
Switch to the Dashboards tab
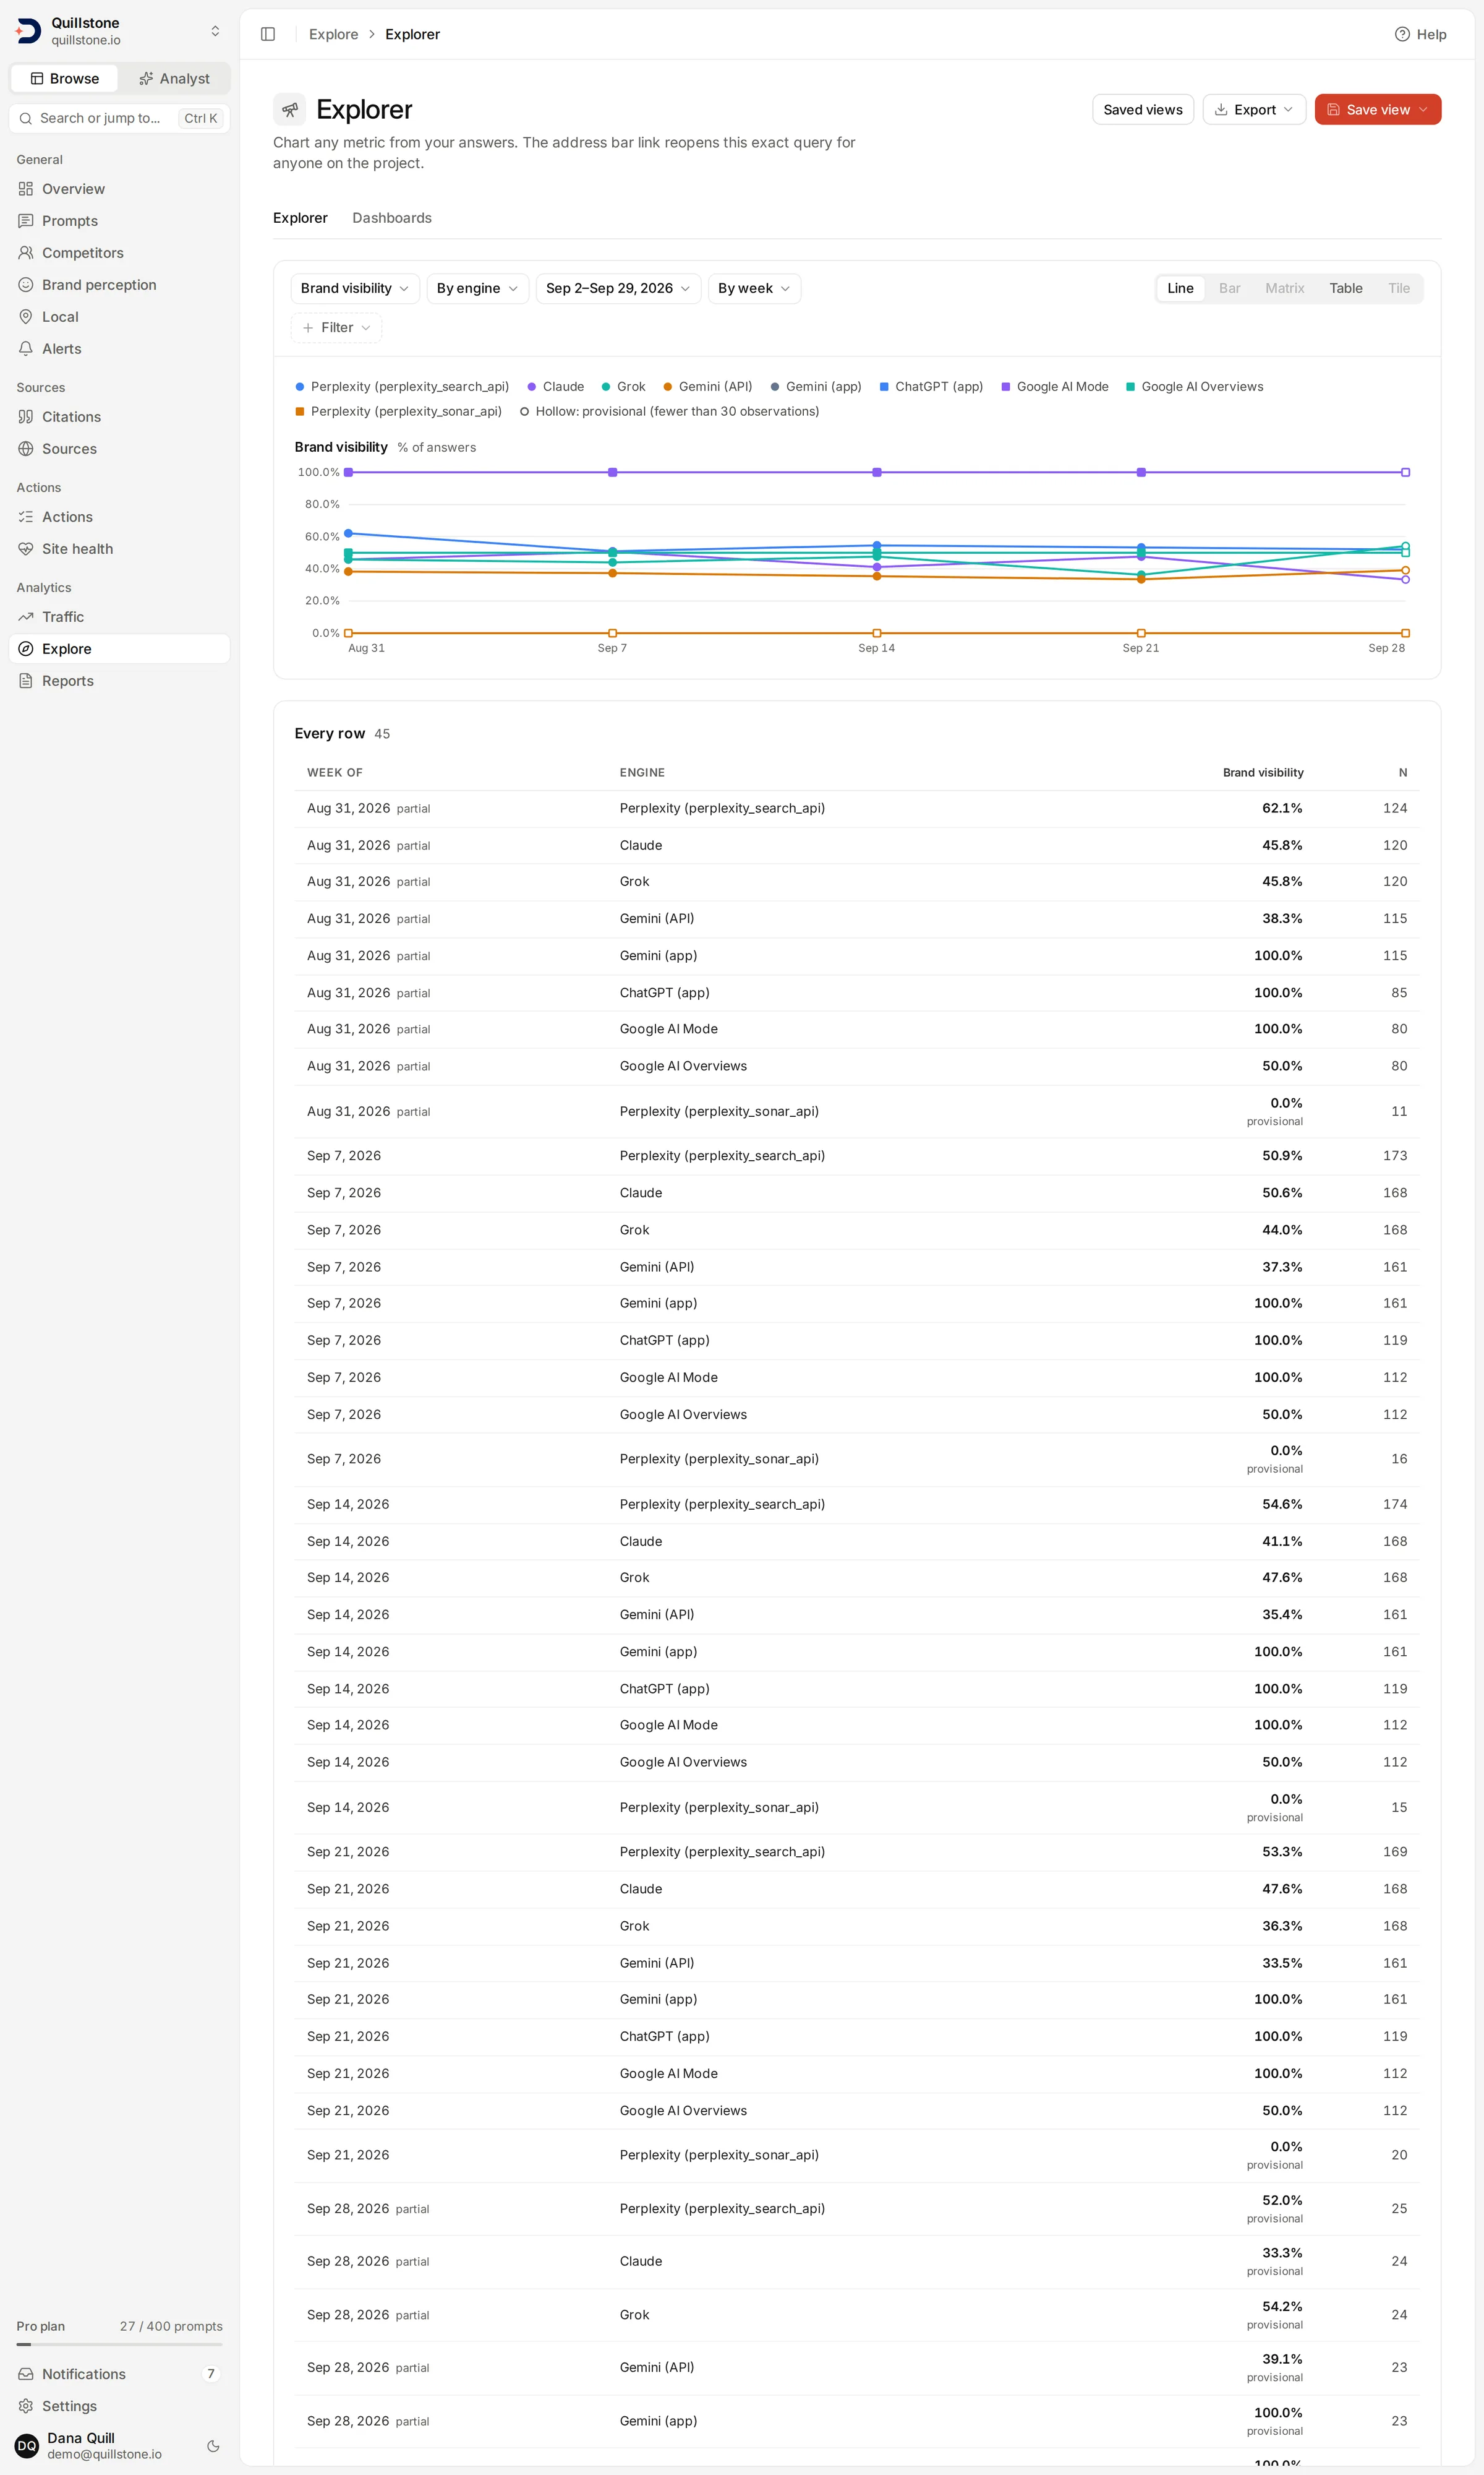[x=392, y=218]
